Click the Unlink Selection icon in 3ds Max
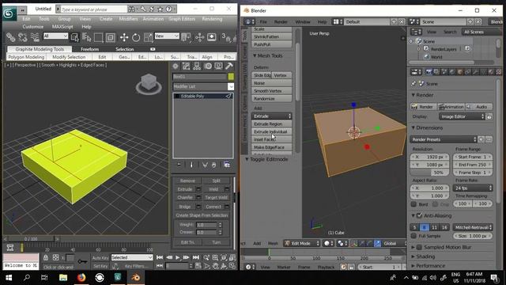 pyautogui.click(x=23, y=37)
